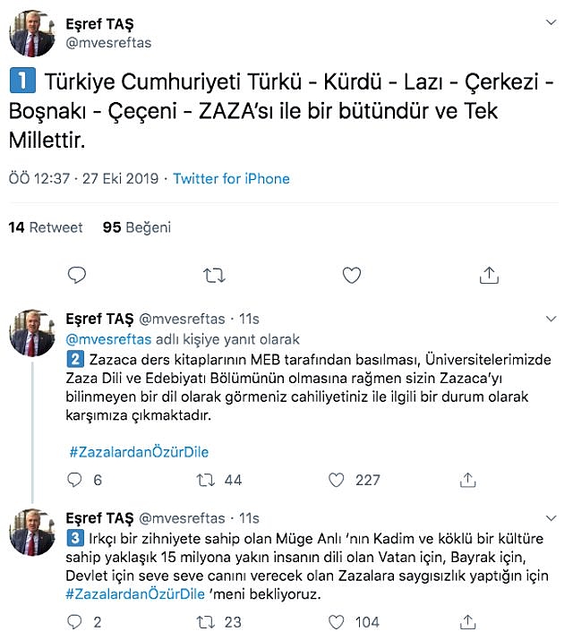The width and height of the screenshot is (573, 640).
Task: Share the main tweet
Action: point(489,274)
